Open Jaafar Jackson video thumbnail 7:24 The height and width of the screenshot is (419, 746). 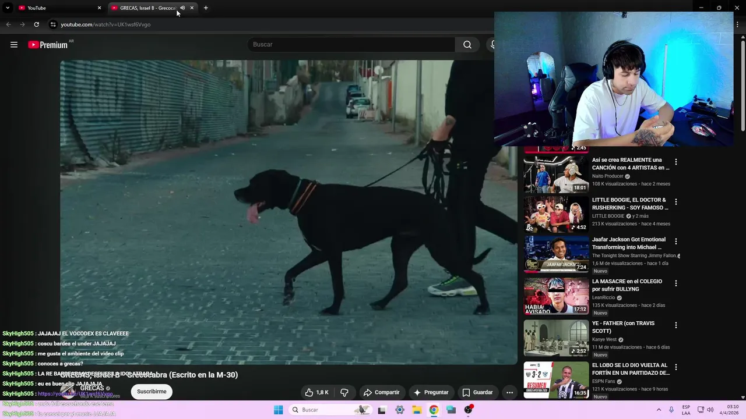tap(556, 253)
